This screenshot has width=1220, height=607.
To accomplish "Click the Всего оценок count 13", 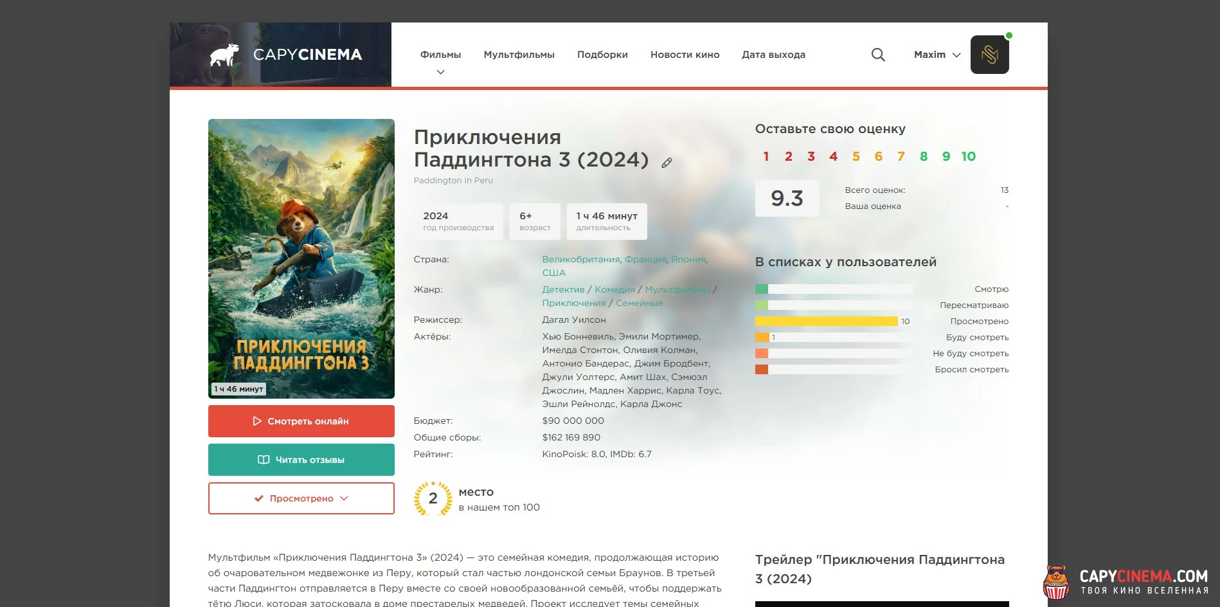I will click(x=1005, y=190).
